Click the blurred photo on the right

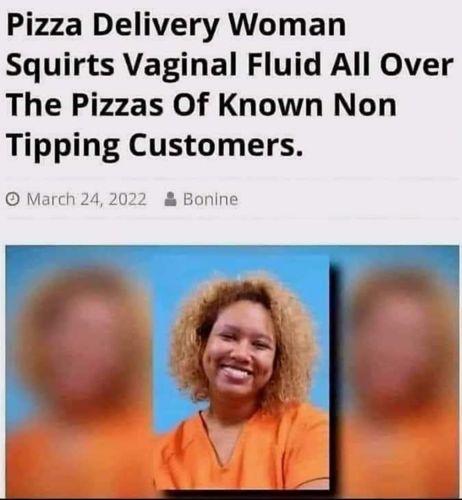pyautogui.click(x=397, y=371)
